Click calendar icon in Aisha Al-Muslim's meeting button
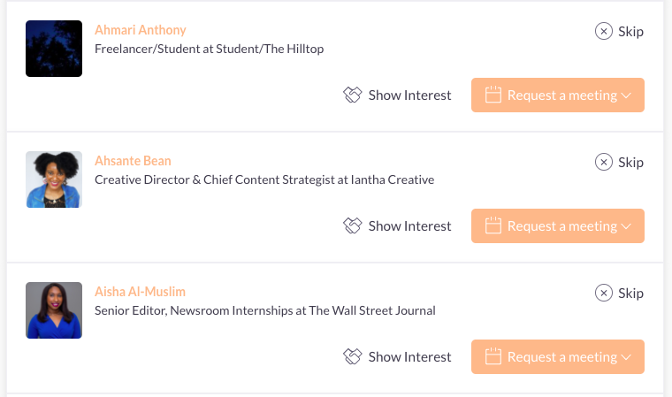672x397 pixels. pos(493,355)
